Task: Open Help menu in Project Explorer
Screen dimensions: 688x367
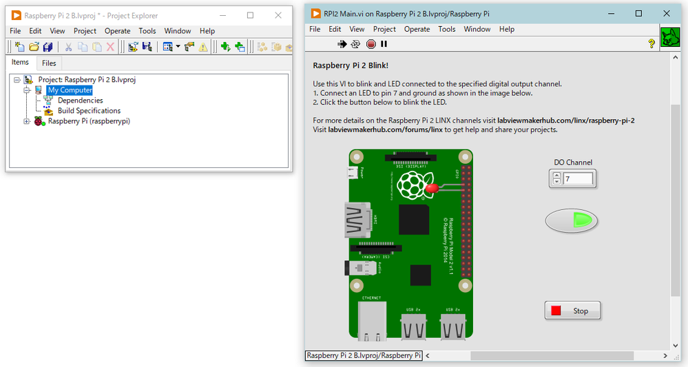Action: click(x=207, y=31)
